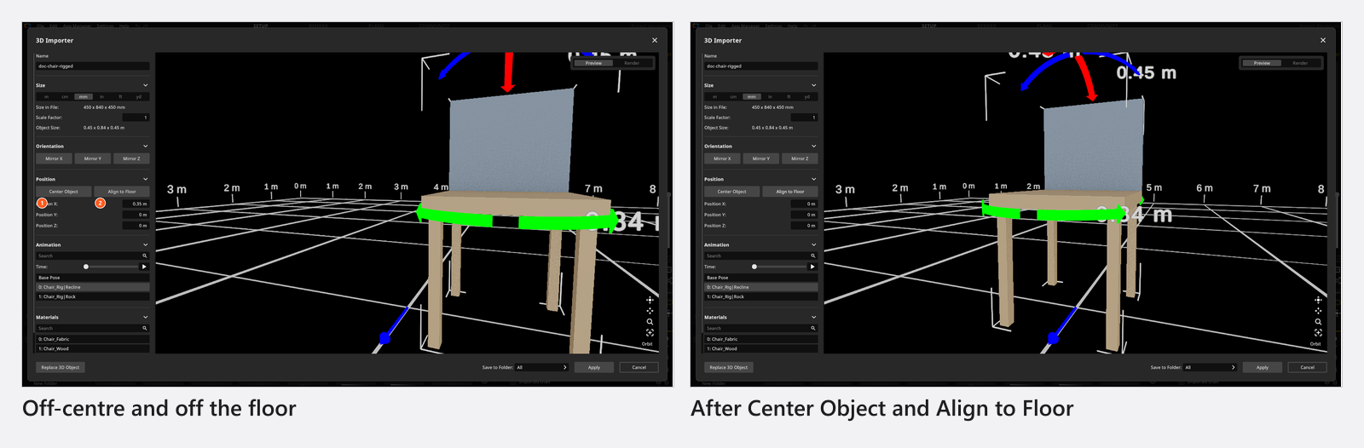
Task: Click Apply in the after-centering screenshot
Action: pos(1262,367)
